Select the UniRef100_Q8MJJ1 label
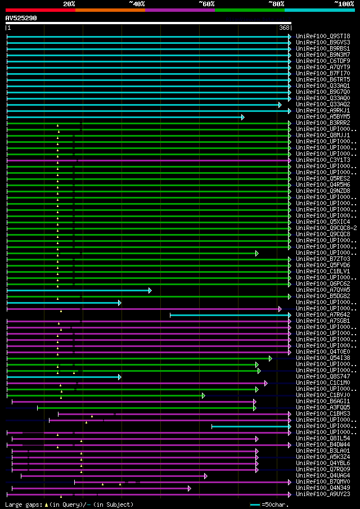 coord(323,135)
